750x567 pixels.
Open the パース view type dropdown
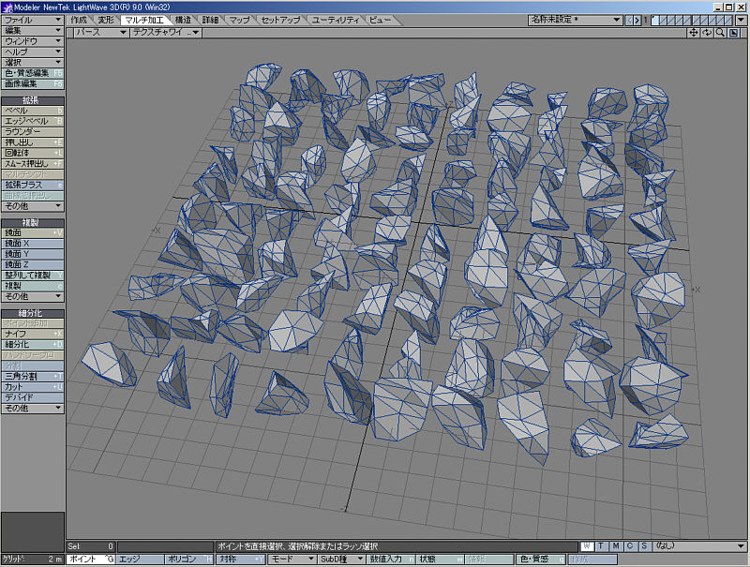(100, 32)
